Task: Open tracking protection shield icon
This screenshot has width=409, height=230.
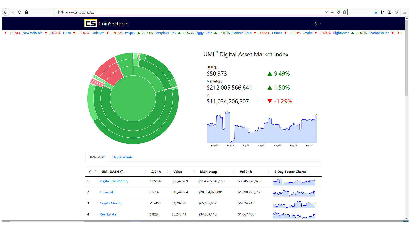Action: point(62,12)
